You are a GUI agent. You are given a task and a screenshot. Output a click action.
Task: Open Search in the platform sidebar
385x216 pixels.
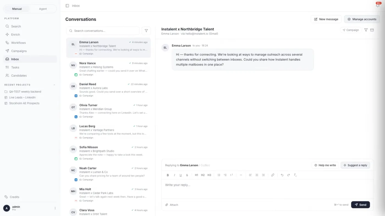click(x=30, y=26)
